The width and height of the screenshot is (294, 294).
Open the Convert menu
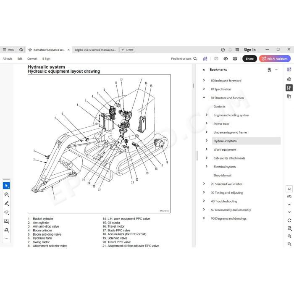click(32, 59)
